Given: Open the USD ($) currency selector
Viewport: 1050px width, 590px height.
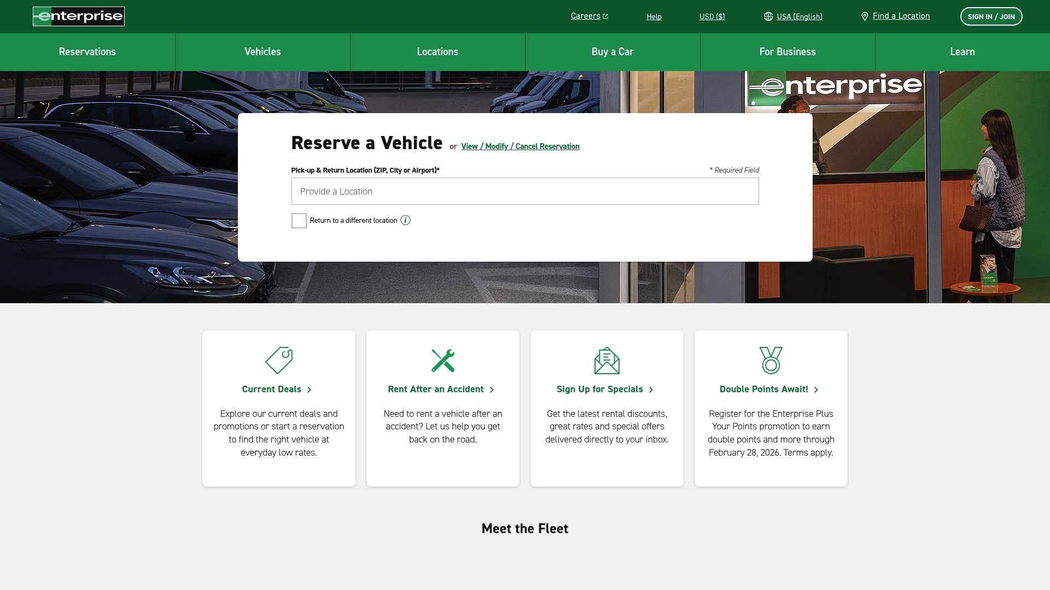Looking at the screenshot, I should tap(711, 16).
